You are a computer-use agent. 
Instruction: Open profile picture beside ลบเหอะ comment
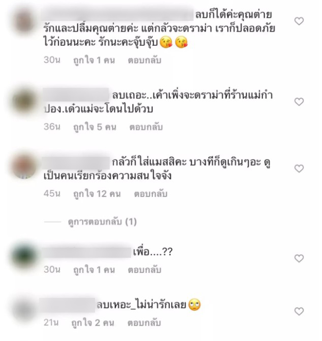click(x=23, y=310)
